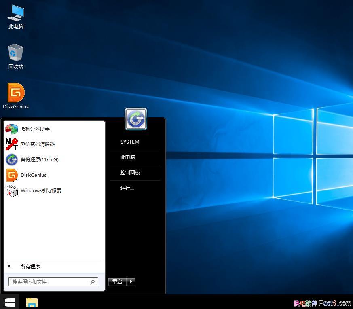Open File Explorer from the taskbar
The image size is (353, 309).
click(x=32, y=302)
